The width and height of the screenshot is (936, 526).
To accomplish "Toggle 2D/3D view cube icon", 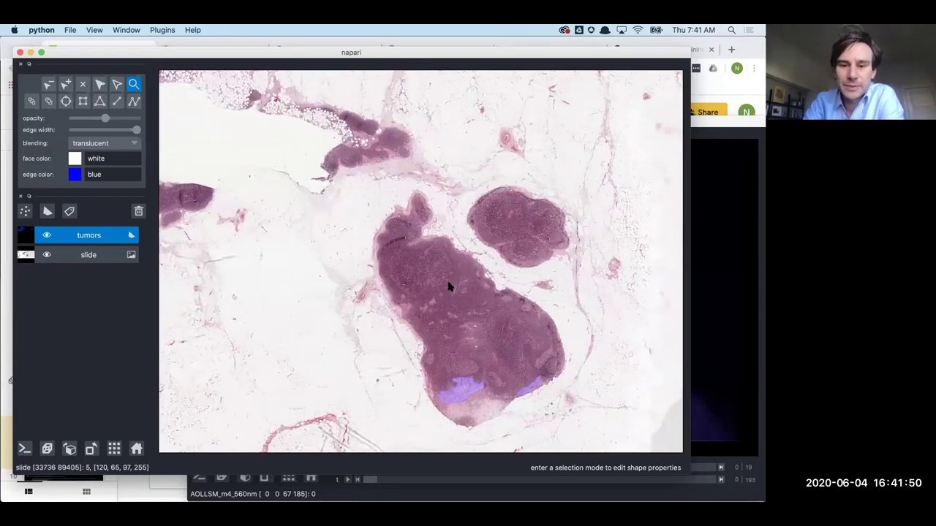I will coord(47,449).
